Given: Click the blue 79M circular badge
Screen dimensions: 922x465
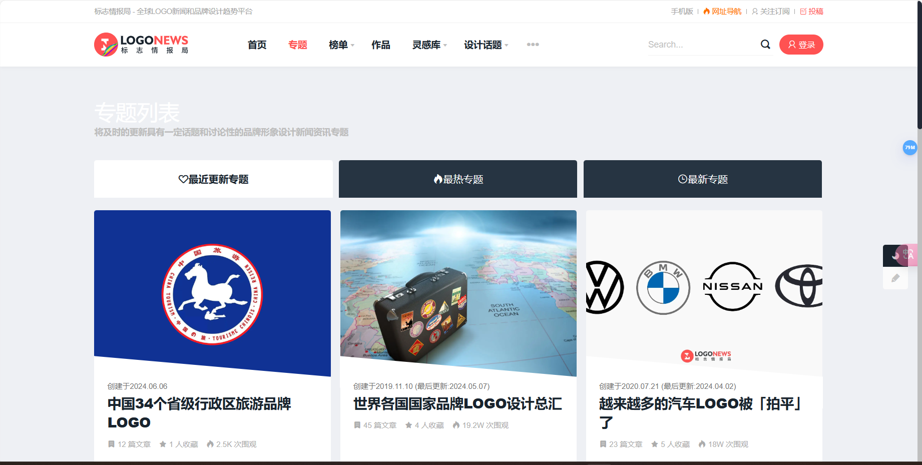Looking at the screenshot, I should pos(910,148).
